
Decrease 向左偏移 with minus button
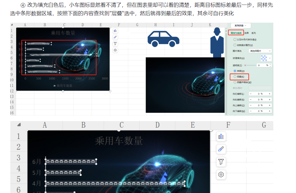pos(251,94)
